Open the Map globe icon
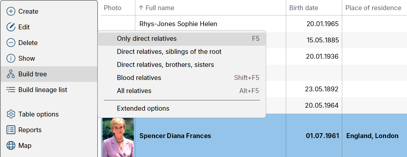Screen dimensions: 407x157 (x=11, y=146)
